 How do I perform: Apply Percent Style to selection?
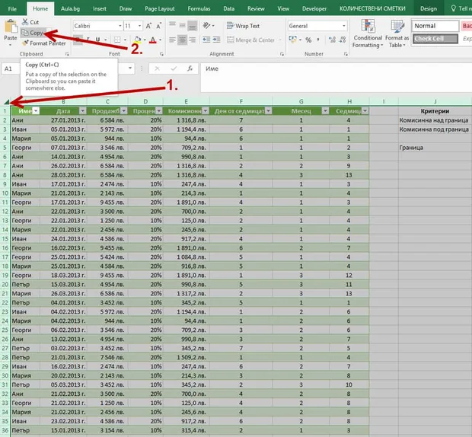pos(308,40)
